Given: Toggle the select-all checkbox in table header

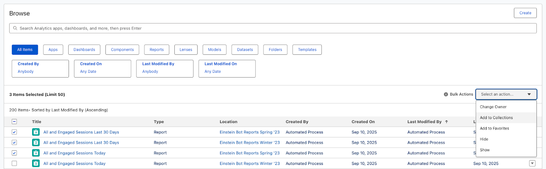Looking at the screenshot, I should pyautogui.click(x=14, y=122).
